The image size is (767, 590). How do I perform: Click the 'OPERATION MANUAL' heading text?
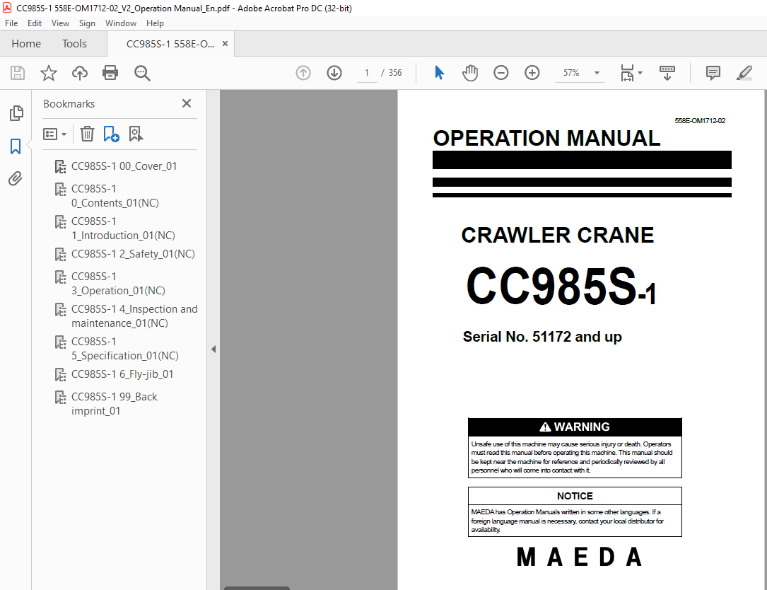point(546,138)
